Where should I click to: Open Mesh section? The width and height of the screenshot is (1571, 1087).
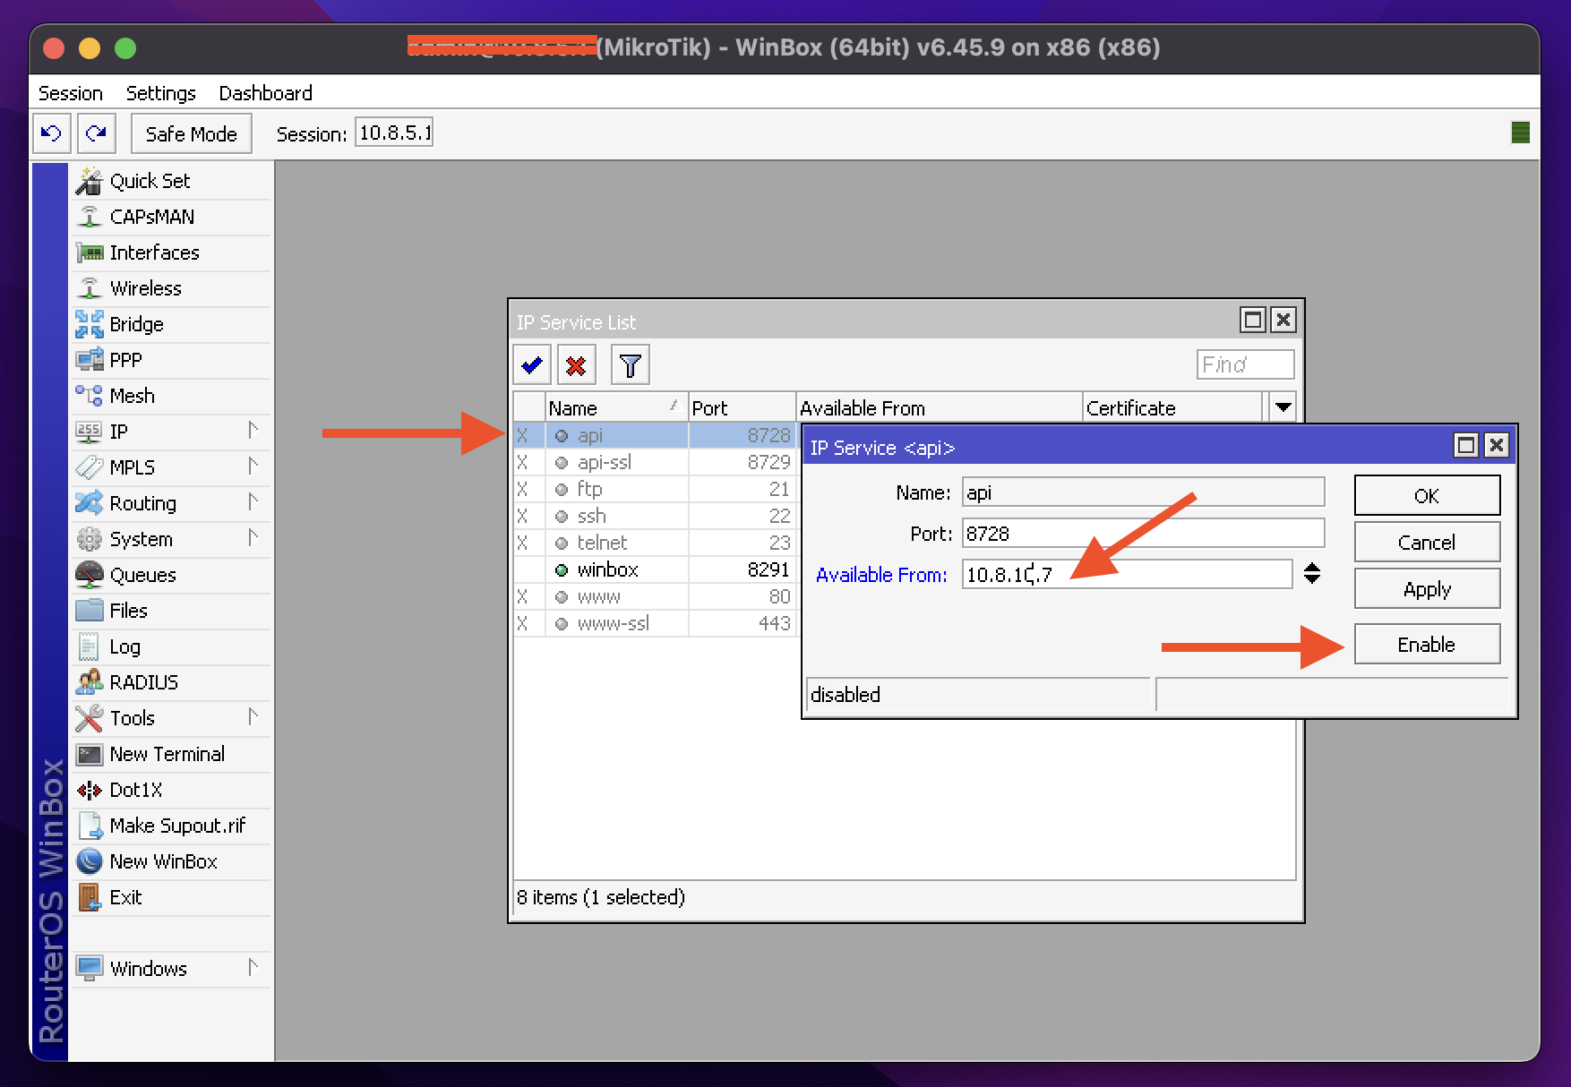coord(170,396)
